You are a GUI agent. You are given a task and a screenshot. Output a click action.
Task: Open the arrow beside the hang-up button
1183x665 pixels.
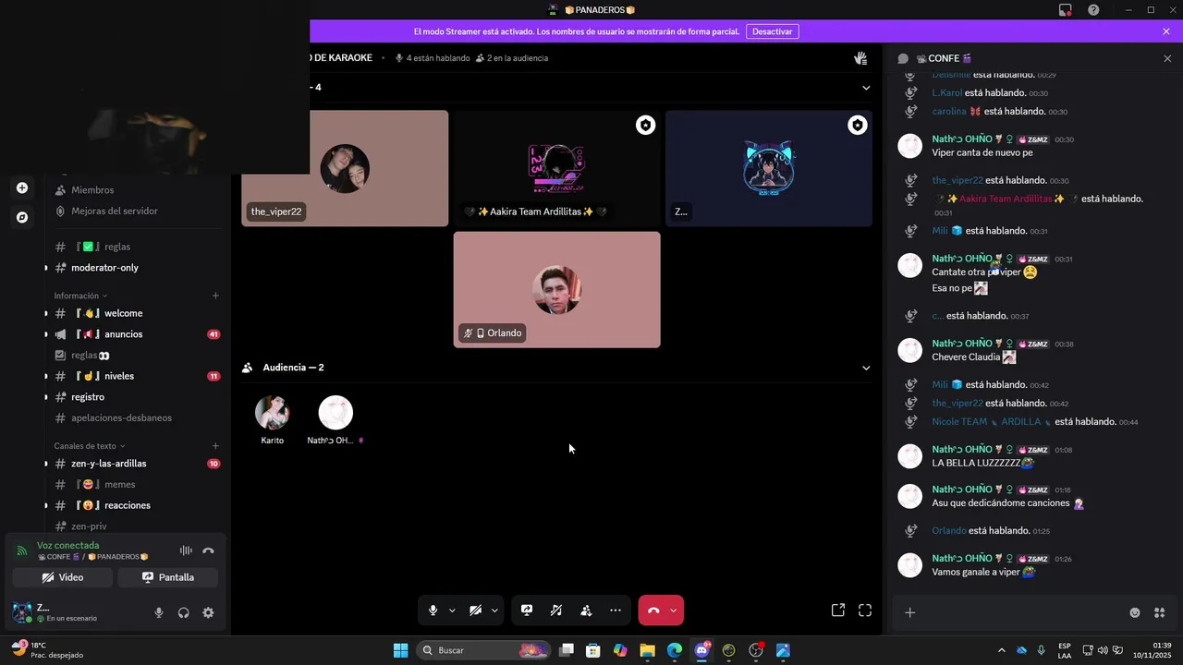coord(673,611)
